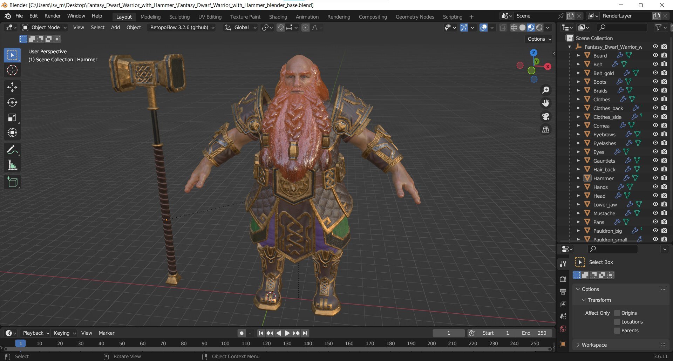Viewport: 673px width, 361px height.
Task: Activate the Transform tool
Action: point(12,133)
